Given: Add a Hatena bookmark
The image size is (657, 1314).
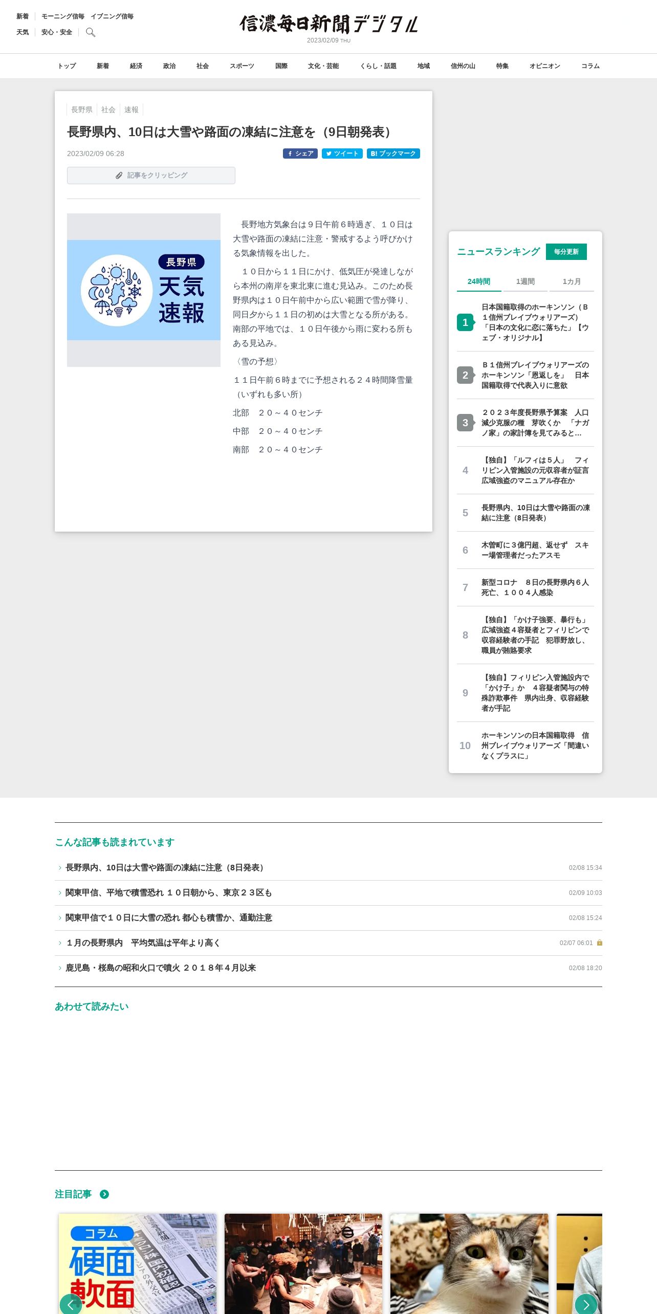Looking at the screenshot, I should click(x=393, y=154).
